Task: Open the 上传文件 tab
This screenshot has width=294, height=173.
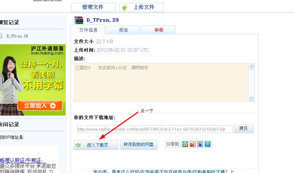Action: [141, 7]
